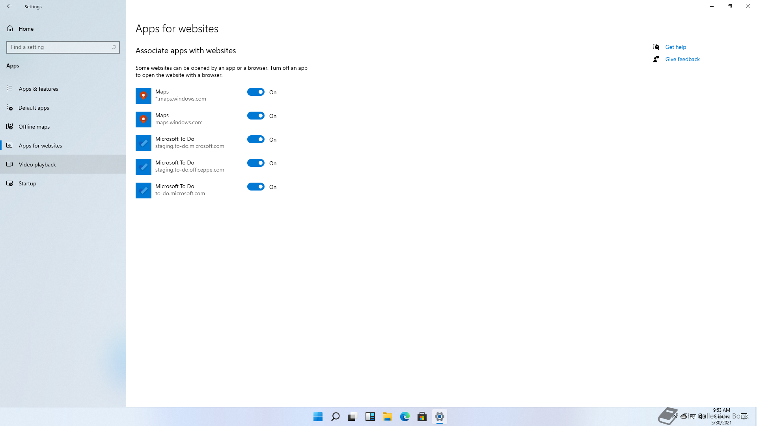The width and height of the screenshot is (757, 426).
Task: Click the Maps icon beside maps.windows.com
Action: point(144,120)
